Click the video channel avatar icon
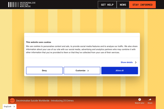The height and width of the screenshot is (109, 164). point(12,101)
